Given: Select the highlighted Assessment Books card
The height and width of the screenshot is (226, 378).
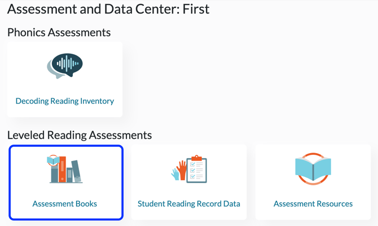Looking at the screenshot, I should [x=66, y=182].
